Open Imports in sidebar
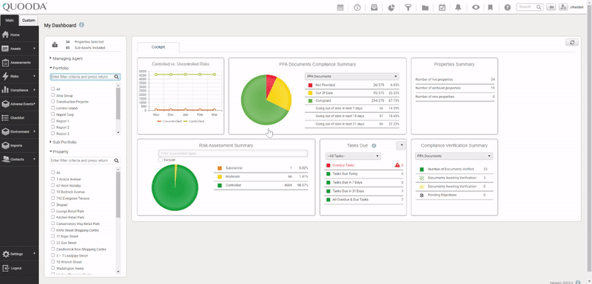 [19, 145]
